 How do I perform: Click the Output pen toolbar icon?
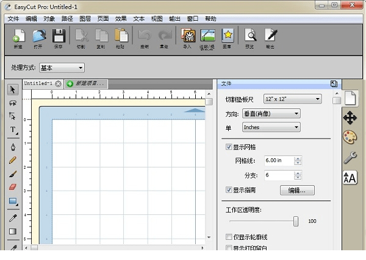[x=271, y=36]
